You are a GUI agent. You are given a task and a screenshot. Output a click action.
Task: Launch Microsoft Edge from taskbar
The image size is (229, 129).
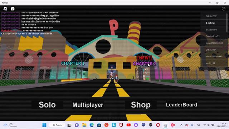coord(92,125)
